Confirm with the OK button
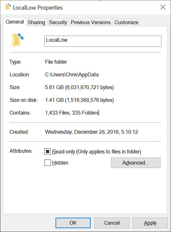 73,223
